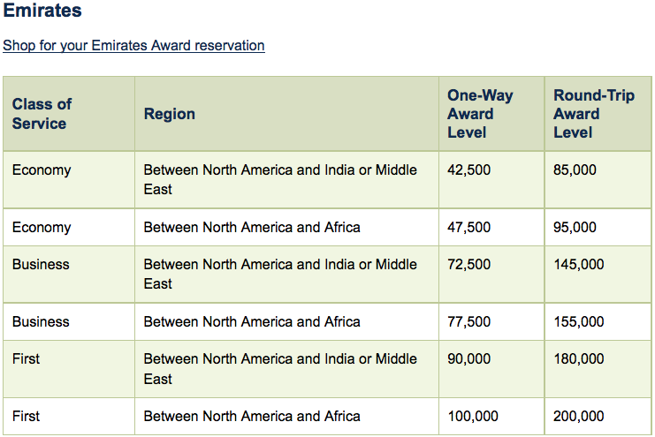This screenshot has width=655, height=437.
Task: Select the 155,000 round-trip award value
Action: [x=579, y=321]
